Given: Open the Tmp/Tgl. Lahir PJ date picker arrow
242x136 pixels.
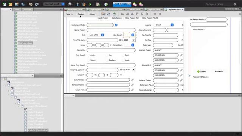Looking at the screenshot, I should coord(133,70).
